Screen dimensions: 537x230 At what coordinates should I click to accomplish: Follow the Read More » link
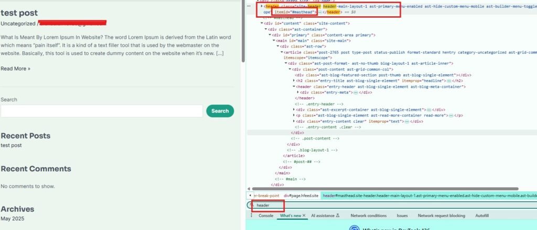pyautogui.click(x=15, y=68)
